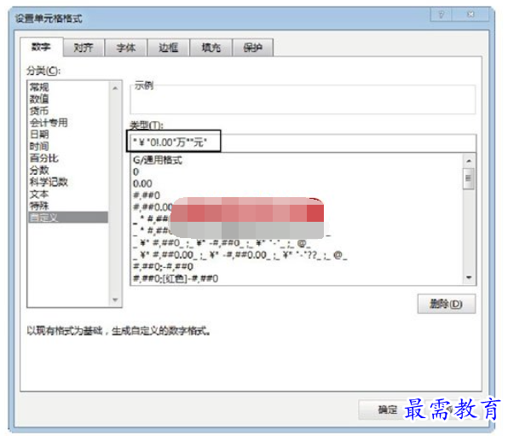Click the 确定 button
This screenshot has height=436, width=508.
tap(388, 410)
